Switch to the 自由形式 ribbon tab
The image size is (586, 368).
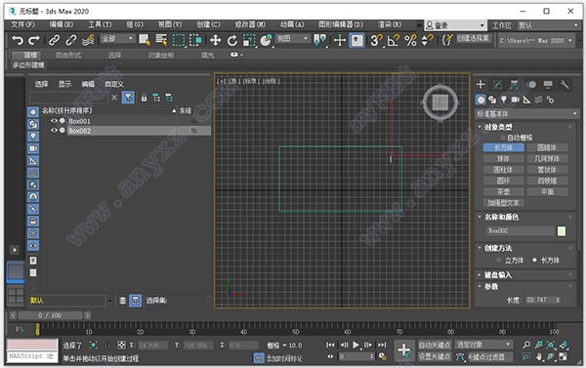tap(68, 56)
